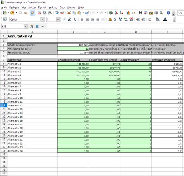The height and width of the screenshot is (176, 184).
Task: Click the Sum sigma icon
Action: pos(37,26)
